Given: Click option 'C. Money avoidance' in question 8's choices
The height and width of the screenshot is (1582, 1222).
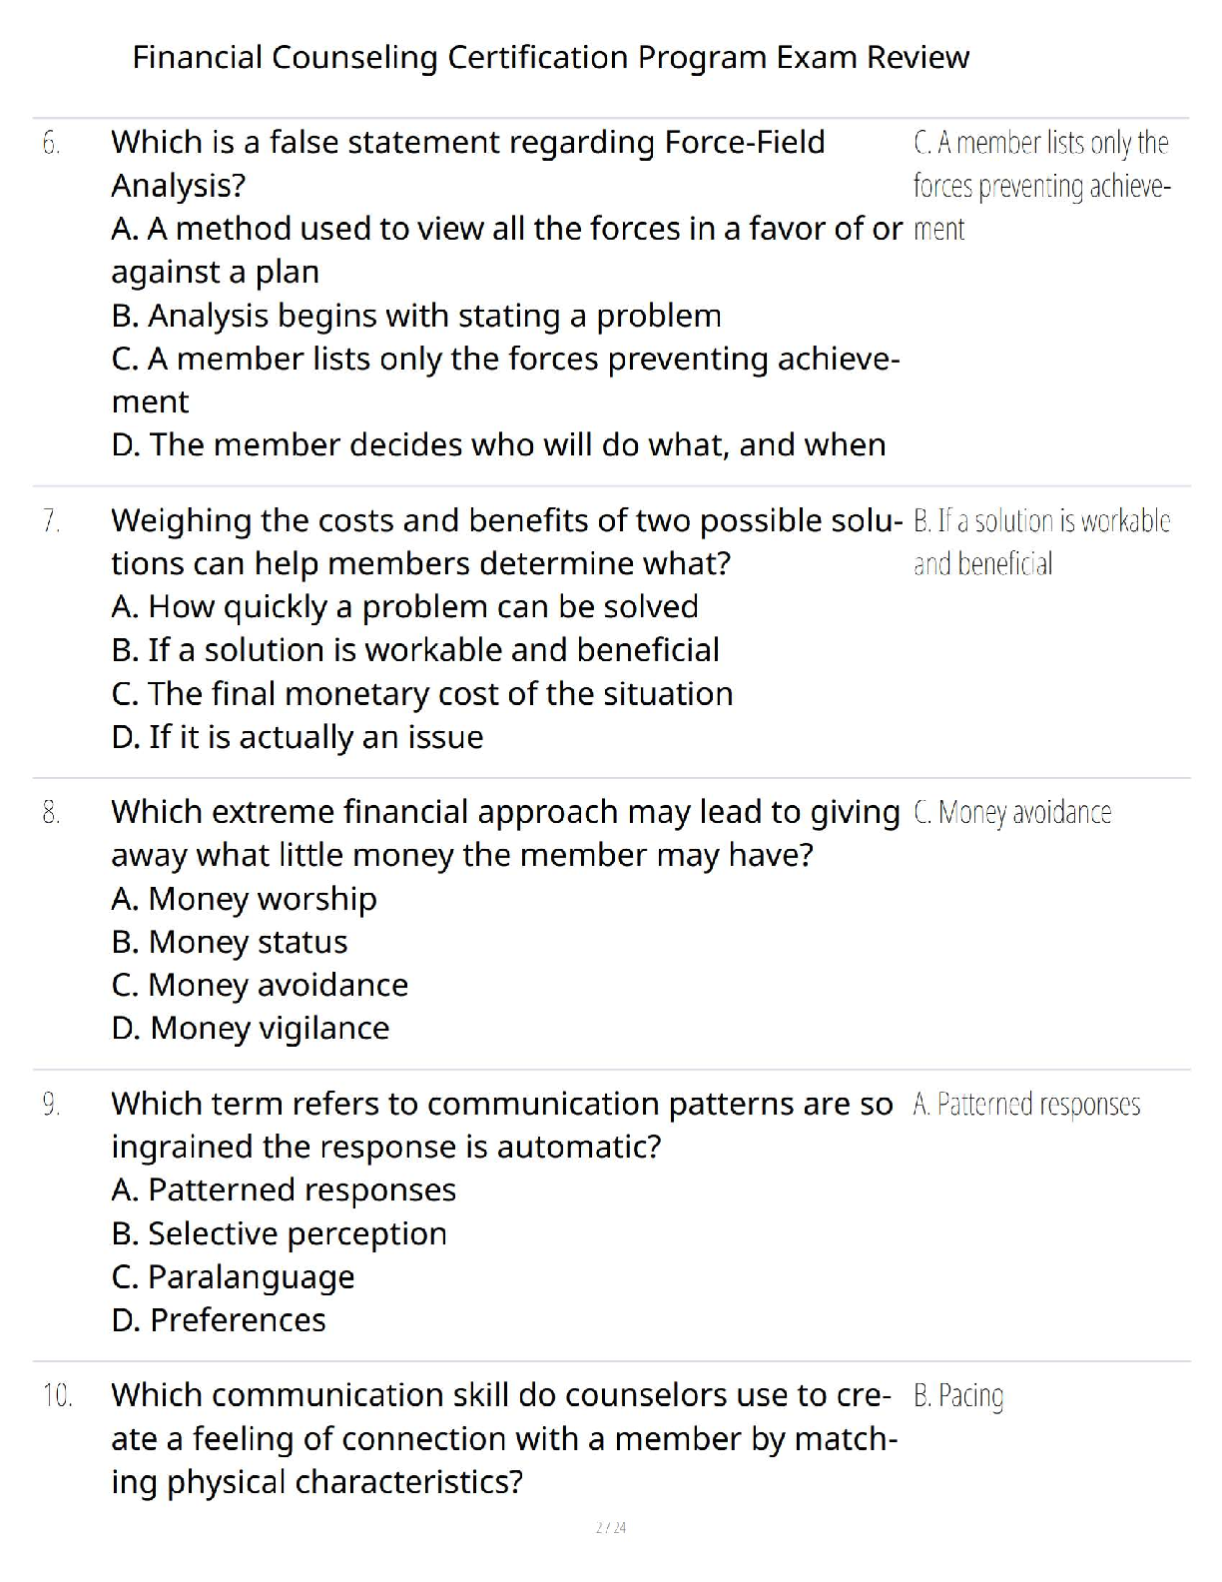Looking at the screenshot, I should pos(260,985).
